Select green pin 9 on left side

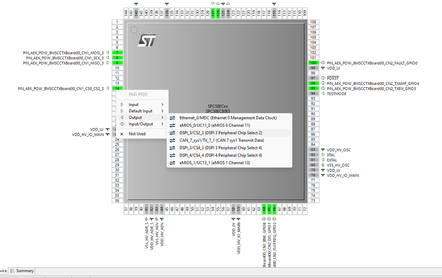[x=117, y=63]
